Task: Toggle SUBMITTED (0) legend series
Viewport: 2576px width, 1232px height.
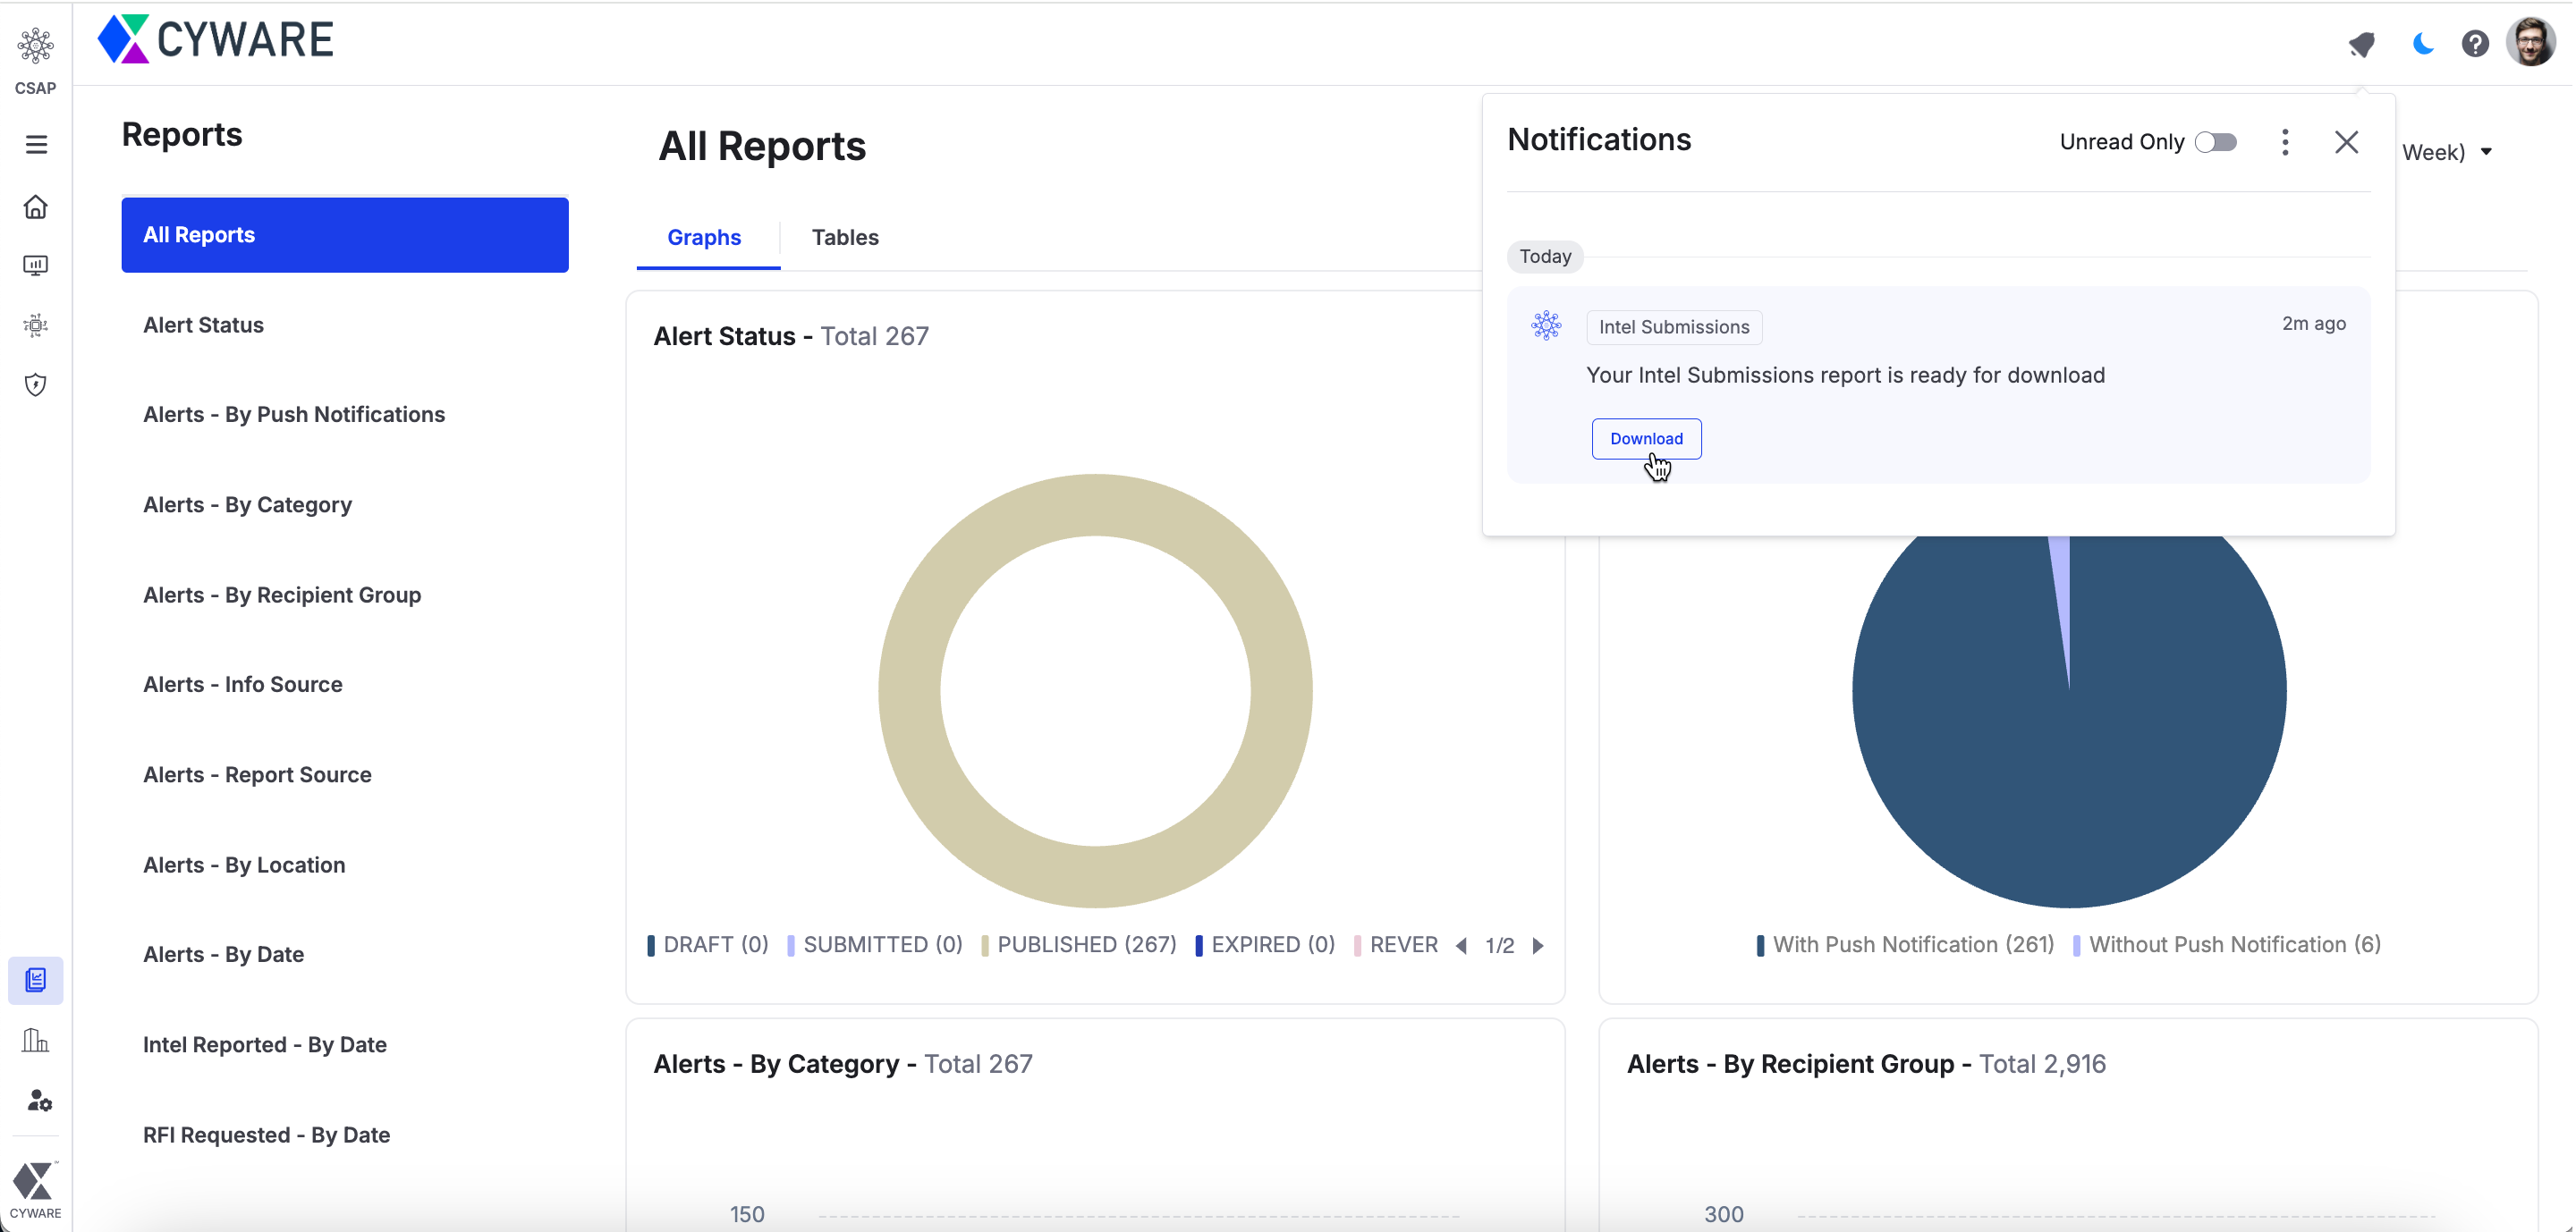Action: [875, 945]
